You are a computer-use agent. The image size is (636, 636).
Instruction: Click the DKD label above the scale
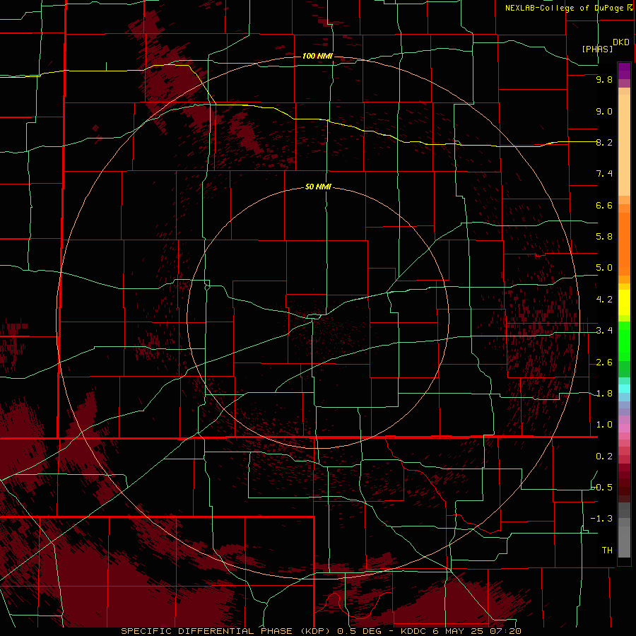pos(621,42)
